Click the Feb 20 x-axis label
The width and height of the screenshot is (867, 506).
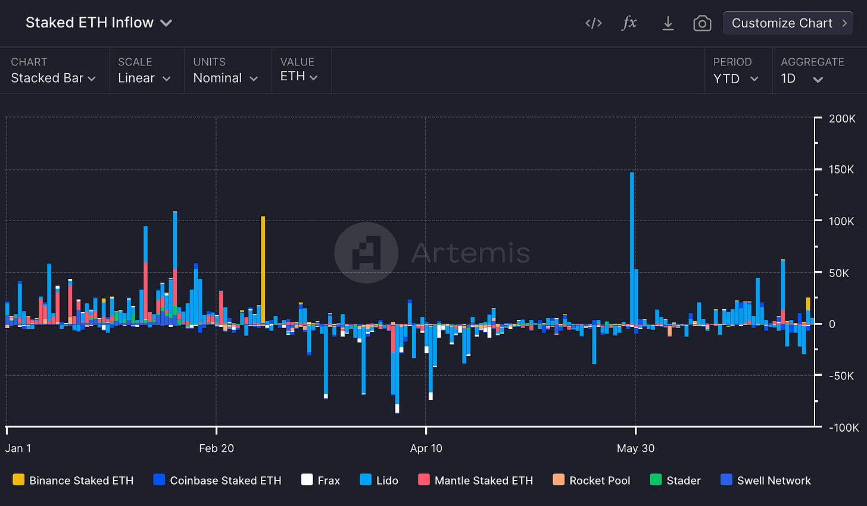point(217,448)
